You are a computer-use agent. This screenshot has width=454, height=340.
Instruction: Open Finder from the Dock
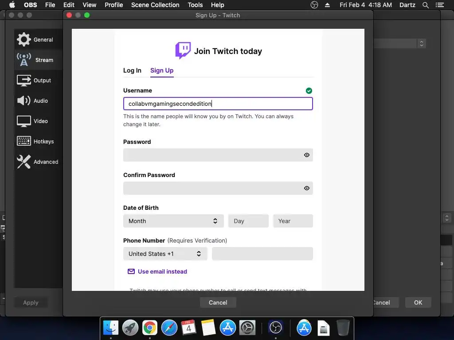coord(111,328)
